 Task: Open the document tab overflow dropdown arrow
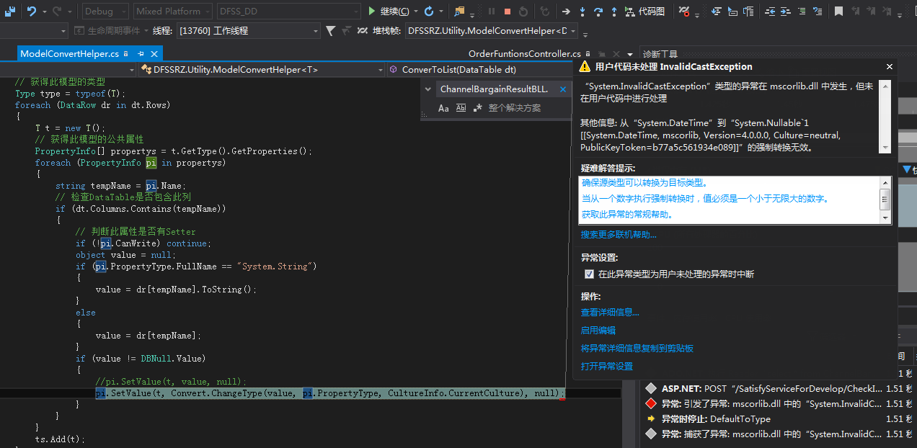point(630,54)
